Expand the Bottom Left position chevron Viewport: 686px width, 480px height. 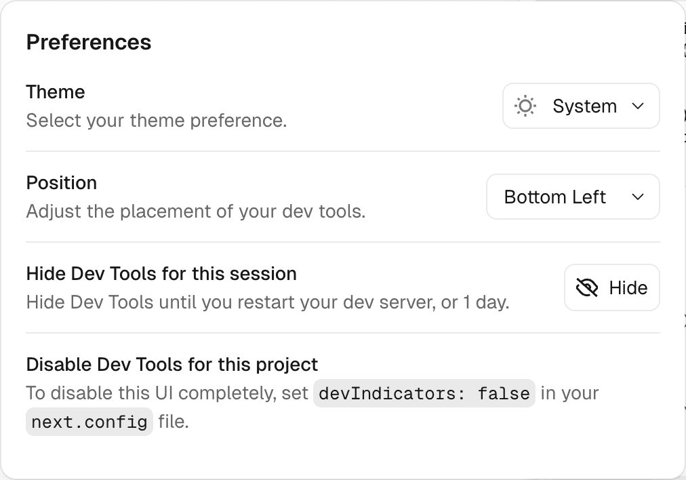[x=637, y=197]
